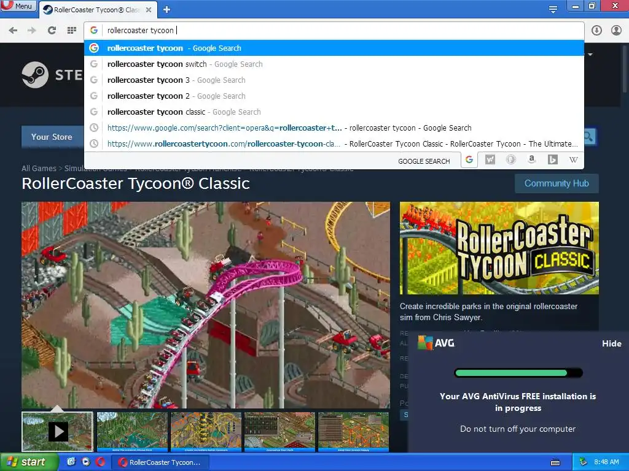The image size is (629, 471).
Task: Click the keyboard icon in taskbar
Action: [555, 462]
